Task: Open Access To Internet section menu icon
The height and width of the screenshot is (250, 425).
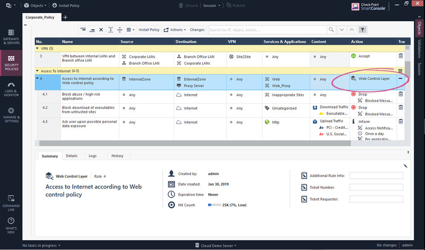Action: coord(400,71)
